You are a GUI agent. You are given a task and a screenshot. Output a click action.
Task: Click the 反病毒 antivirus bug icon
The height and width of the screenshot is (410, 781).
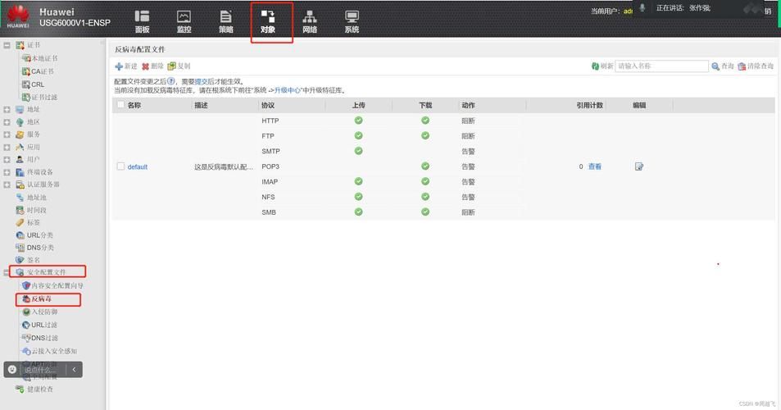(x=26, y=299)
